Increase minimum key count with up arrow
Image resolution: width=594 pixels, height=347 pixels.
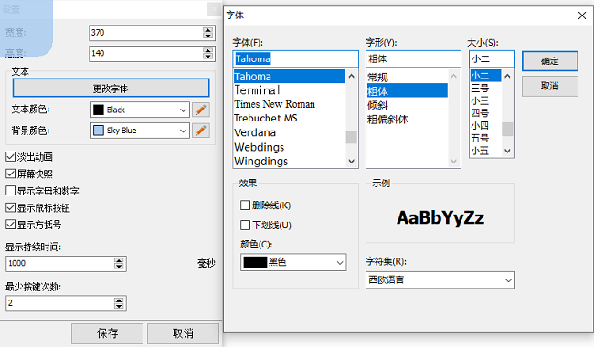point(119,300)
